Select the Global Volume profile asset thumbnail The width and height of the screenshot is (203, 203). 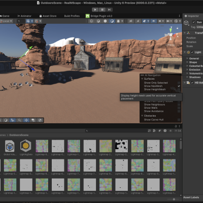(x=10, y=146)
